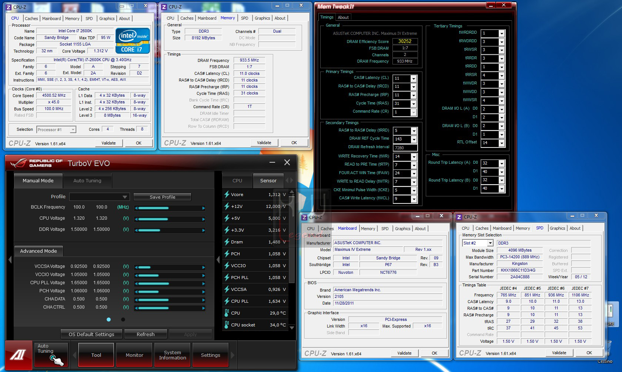Expand the Command Rate (CR) dropdown
Viewport: 622px width, 372px height.
tap(414, 112)
